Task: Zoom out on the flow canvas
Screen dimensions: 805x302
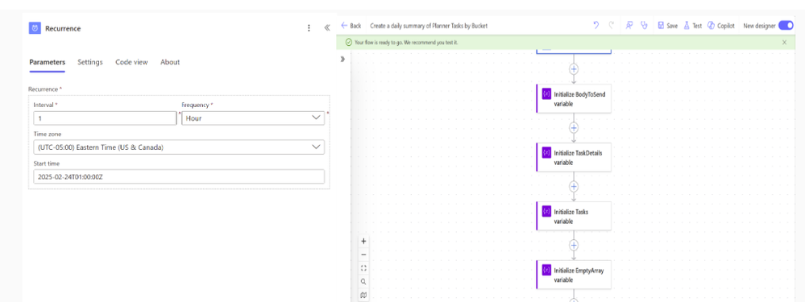Action: point(364,254)
